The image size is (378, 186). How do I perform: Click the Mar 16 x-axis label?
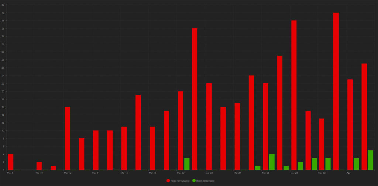pos(124,173)
